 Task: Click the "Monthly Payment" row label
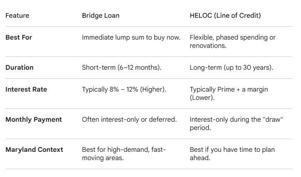coord(34,120)
